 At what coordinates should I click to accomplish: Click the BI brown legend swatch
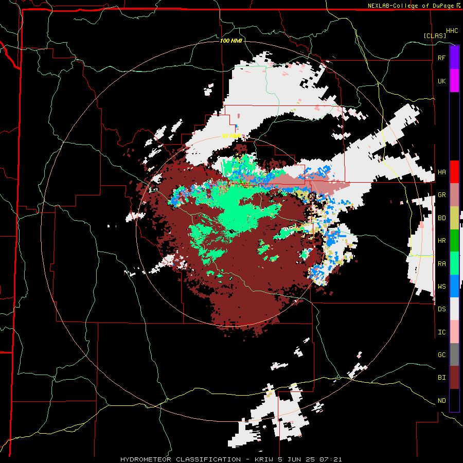454,378
